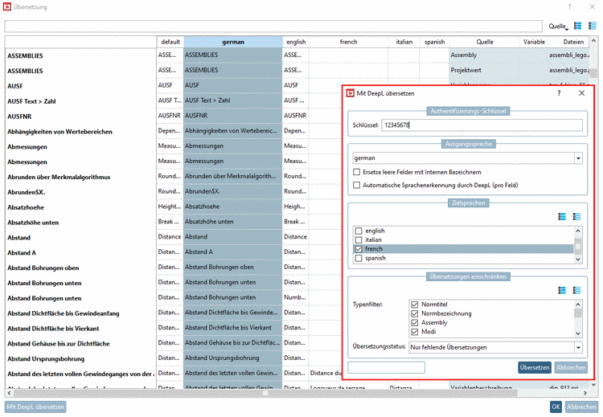Select 'Abrunden über Merkmalalgorithmus' row label
The width and height of the screenshot is (603, 417).
(59, 178)
